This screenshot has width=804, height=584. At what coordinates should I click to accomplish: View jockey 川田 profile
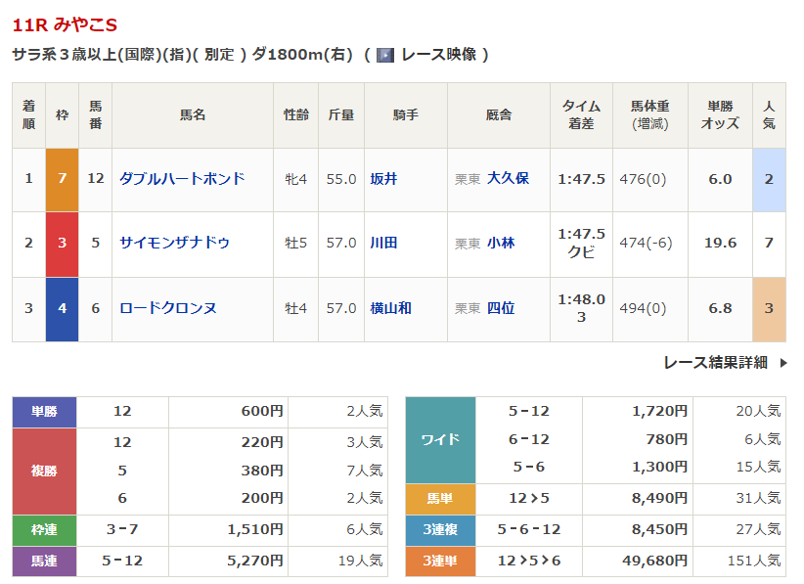383,243
